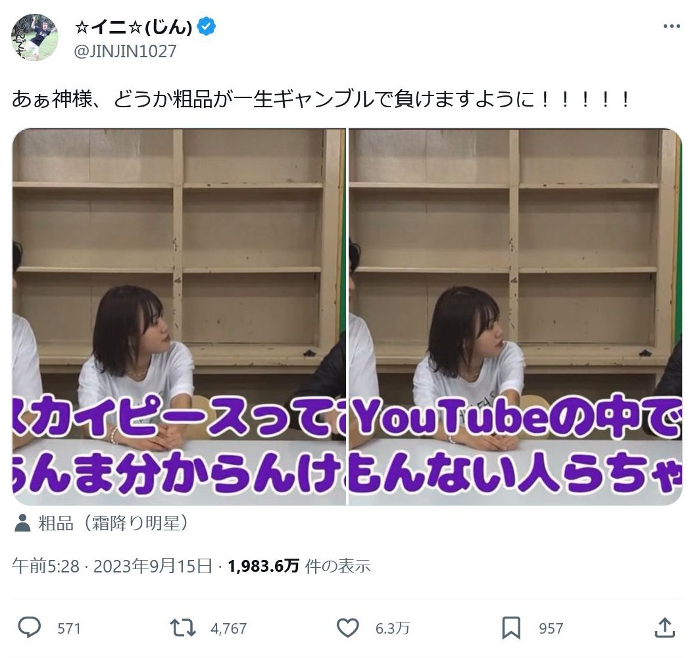Click the reply speech bubble icon

click(x=29, y=628)
